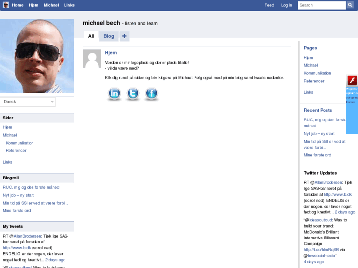Select the All tab

[91, 36]
